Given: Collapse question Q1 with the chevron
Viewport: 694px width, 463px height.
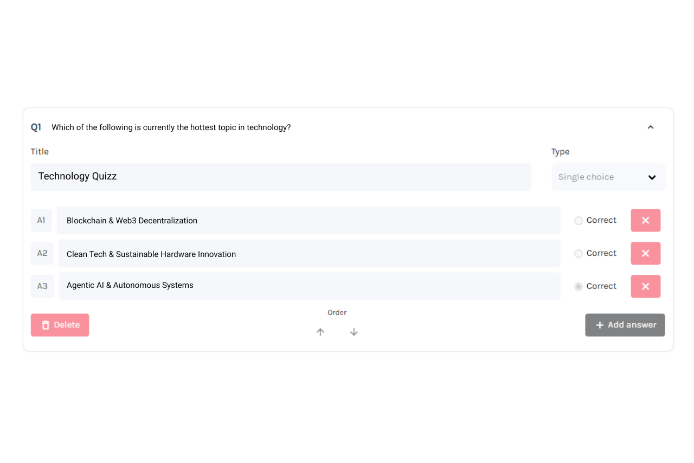Looking at the screenshot, I should pyautogui.click(x=651, y=127).
